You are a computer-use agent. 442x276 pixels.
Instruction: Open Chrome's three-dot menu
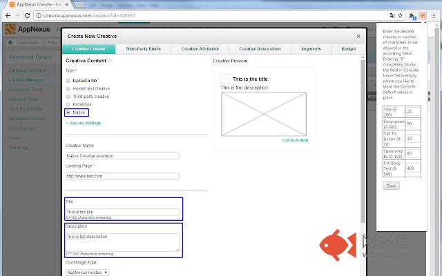(434, 15)
